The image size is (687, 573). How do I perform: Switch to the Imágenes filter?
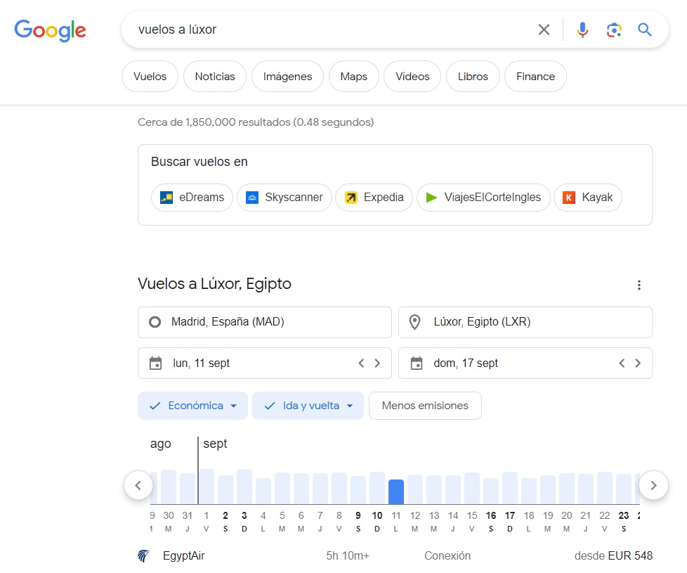287,77
